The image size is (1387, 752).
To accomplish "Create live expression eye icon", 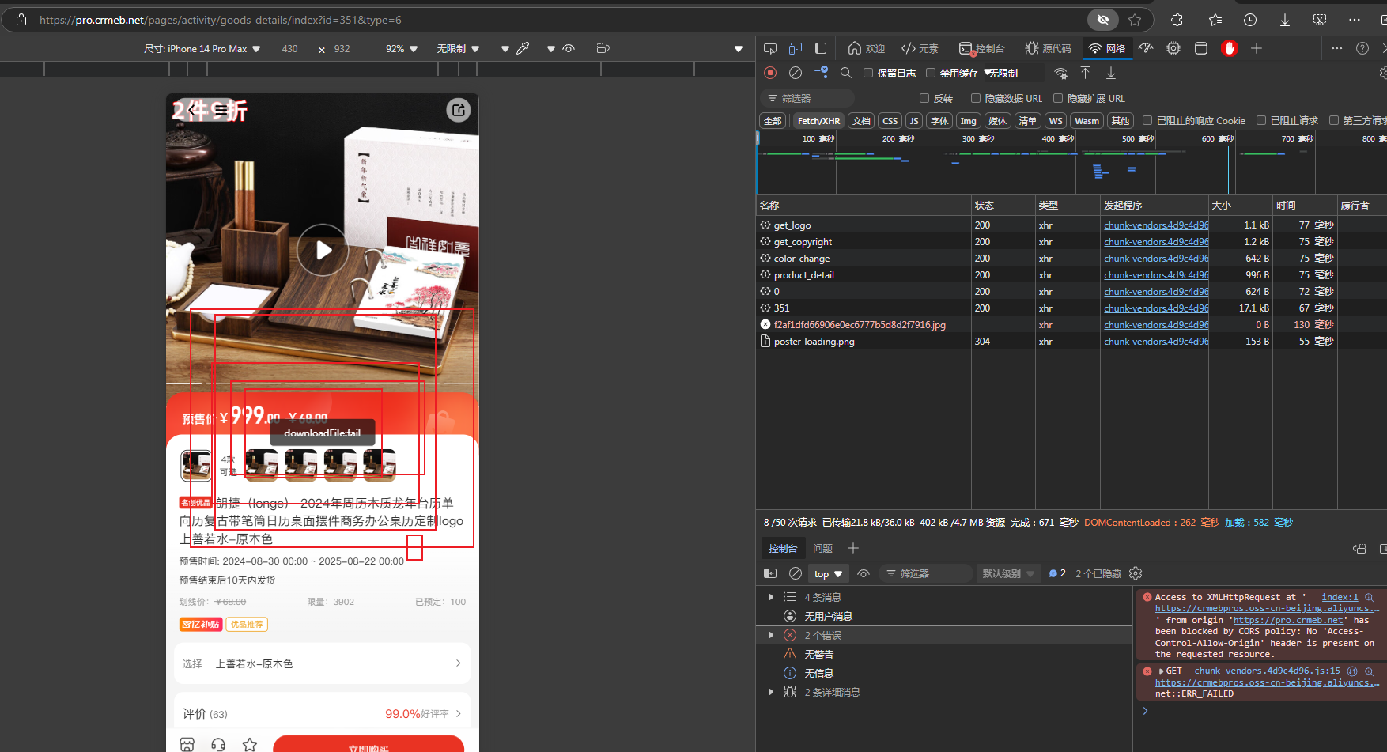I will click(x=864, y=573).
